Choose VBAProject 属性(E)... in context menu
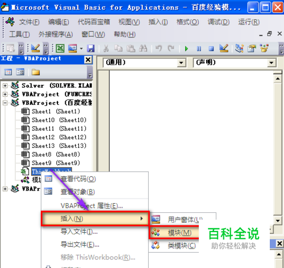The image size is (284, 268). (95, 205)
